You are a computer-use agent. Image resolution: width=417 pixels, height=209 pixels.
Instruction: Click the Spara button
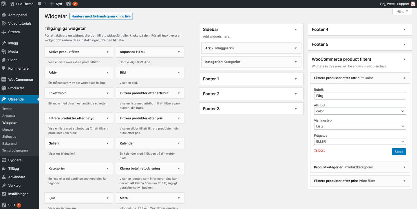pyautogui.click(x=399, y=152)
